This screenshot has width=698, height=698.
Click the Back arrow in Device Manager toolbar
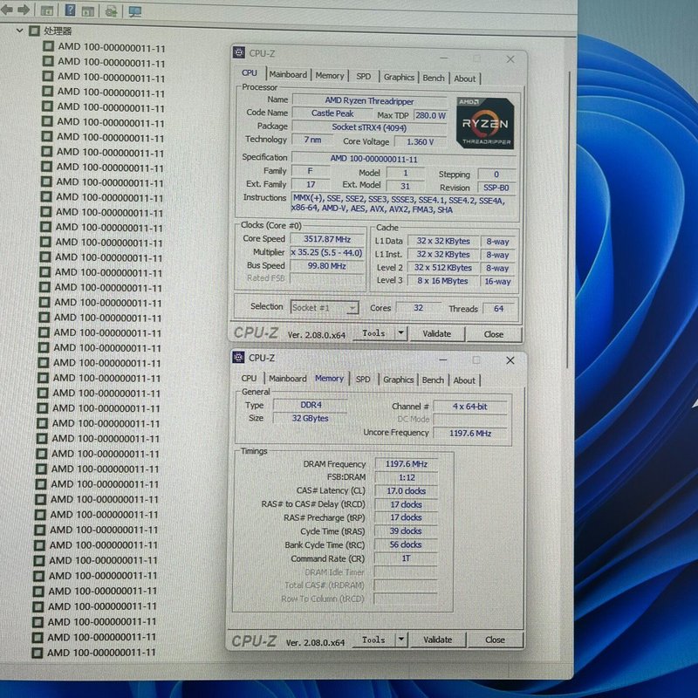[6, 10]
